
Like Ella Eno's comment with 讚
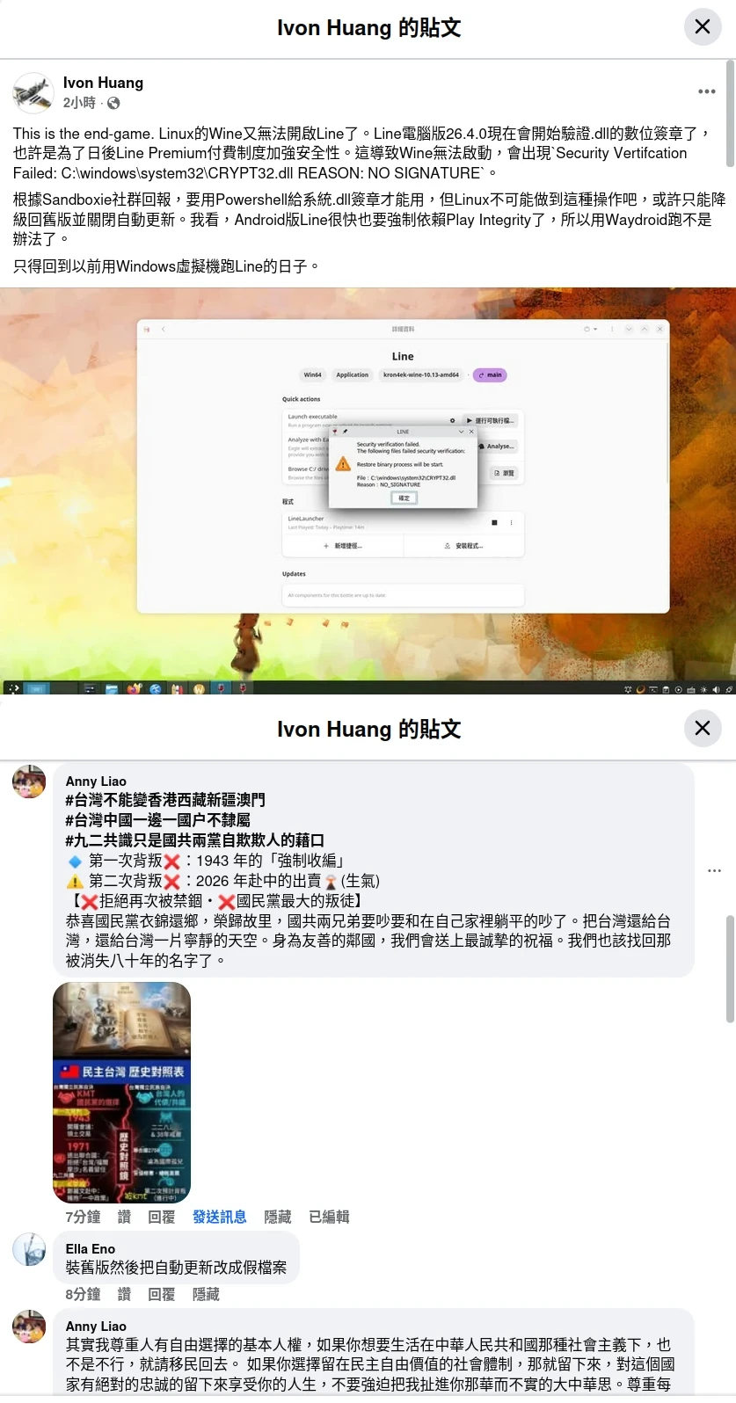pos(124,1294)
